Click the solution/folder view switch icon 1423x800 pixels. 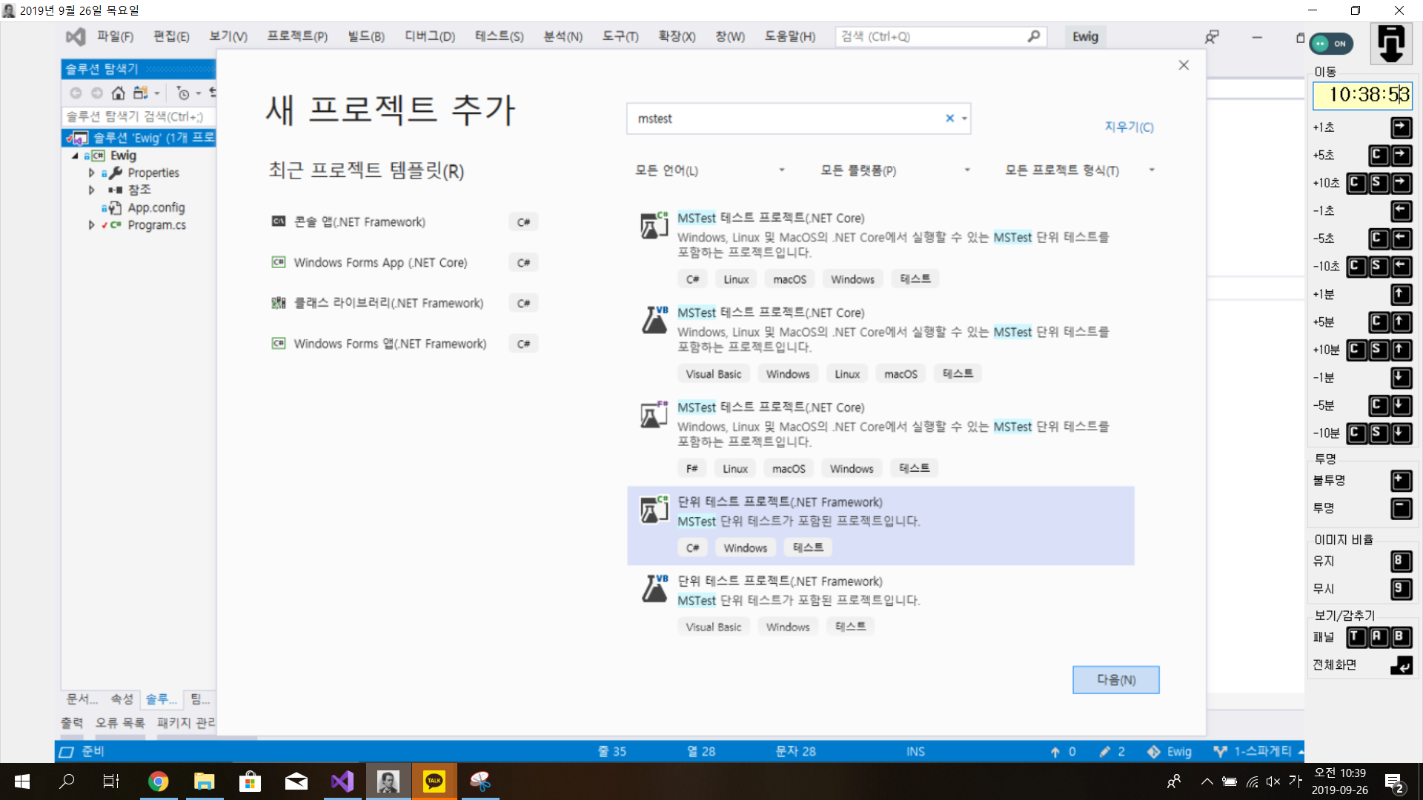[x=140, y=93]
